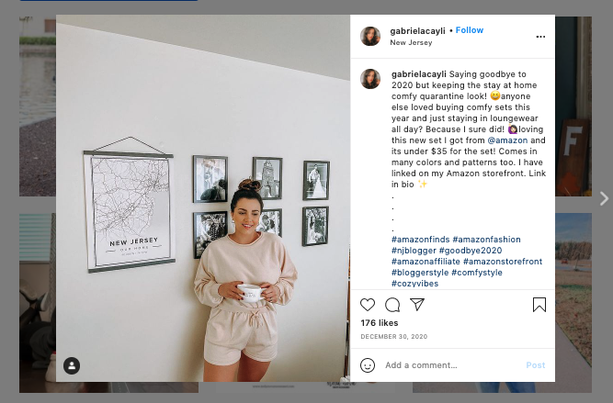Open gabrielacayli username in header
This screenshot has height=403, width=613.
click(x=417, y=30)
